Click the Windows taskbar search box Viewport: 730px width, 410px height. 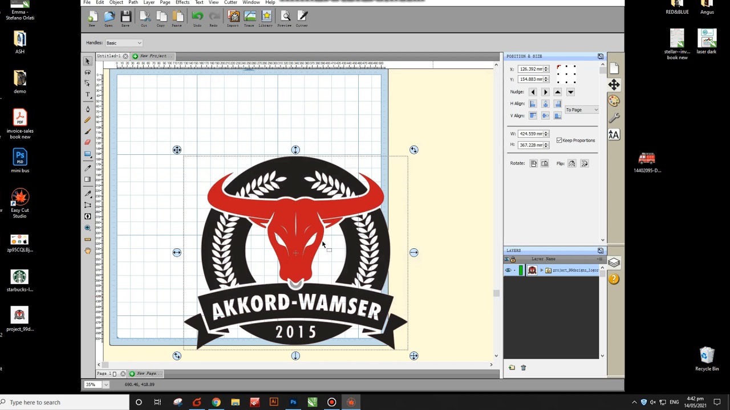tap(64, 402)
